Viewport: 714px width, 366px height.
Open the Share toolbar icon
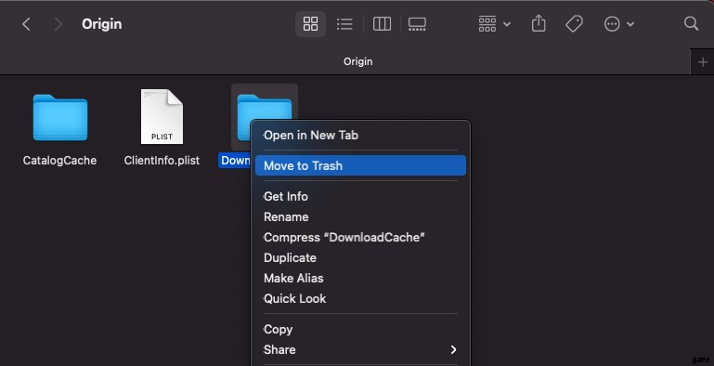coord(539,24)
